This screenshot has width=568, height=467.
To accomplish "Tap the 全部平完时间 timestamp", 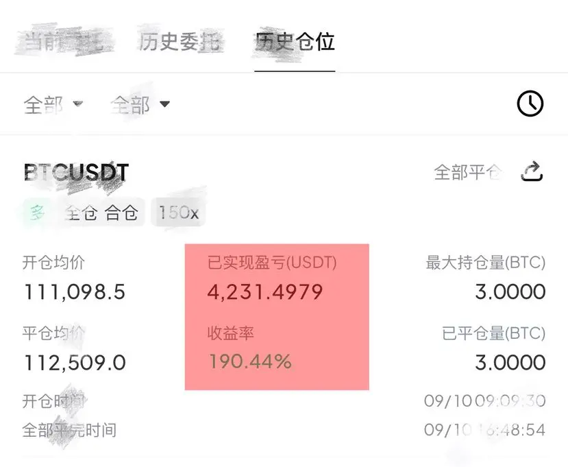I will coord(484,430).
